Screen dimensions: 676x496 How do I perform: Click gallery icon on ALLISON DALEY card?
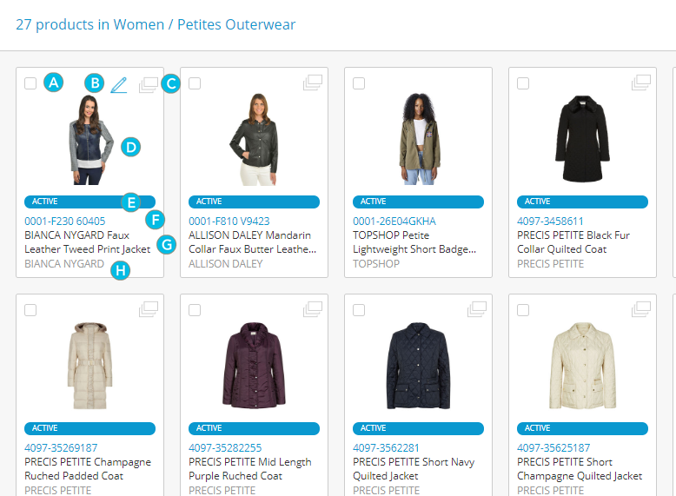coord(312,83)
